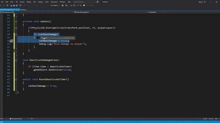The height and width of the screenshot is (123, 220).
Task: Click the Save All icon
Action: [x=17, y=5]
